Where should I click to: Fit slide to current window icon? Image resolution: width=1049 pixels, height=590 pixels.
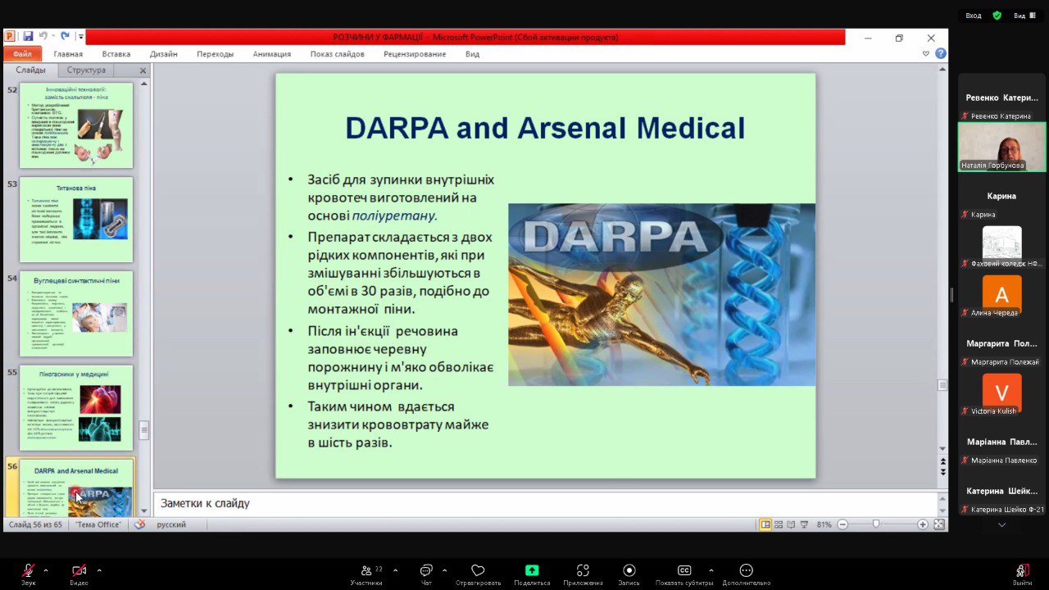coord(939,524)
